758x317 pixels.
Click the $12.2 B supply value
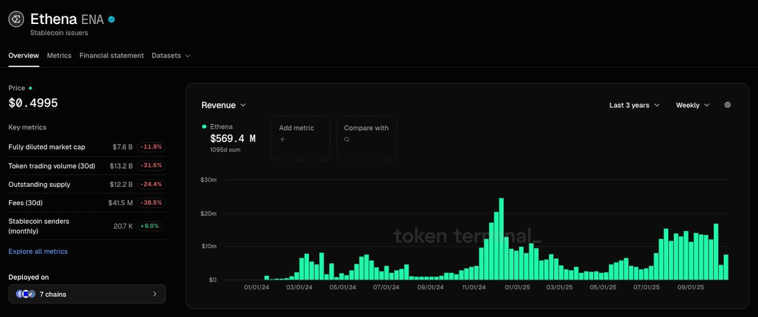tap(121, 184)
